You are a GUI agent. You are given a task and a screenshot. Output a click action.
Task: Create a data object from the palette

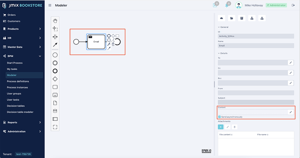(x=55, y=103)
